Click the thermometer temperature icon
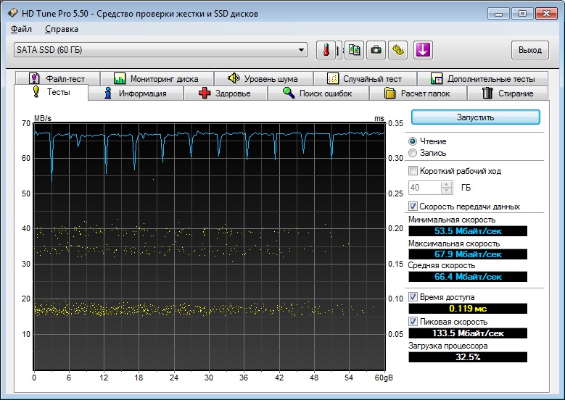This screenshot has width=565, height=400. pyautogui.click(x=326, y=50)
